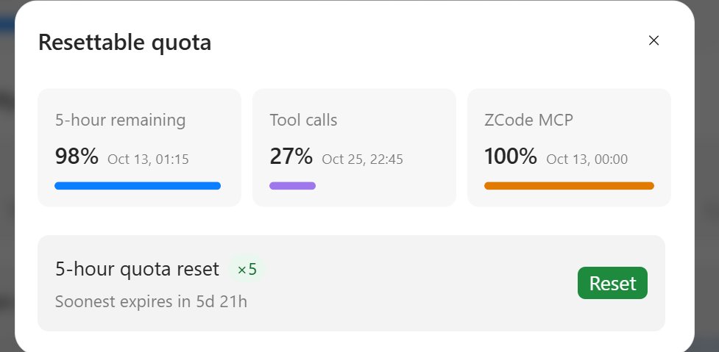Select the ZCode MCP card
The width and height of the screenshot is (719, 352).
[x=569, y=148]
